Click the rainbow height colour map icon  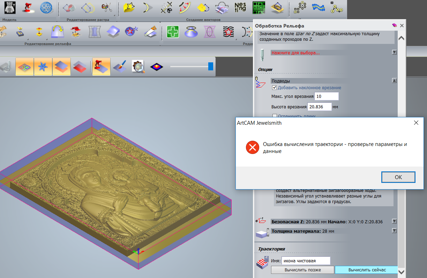[156, 67]
